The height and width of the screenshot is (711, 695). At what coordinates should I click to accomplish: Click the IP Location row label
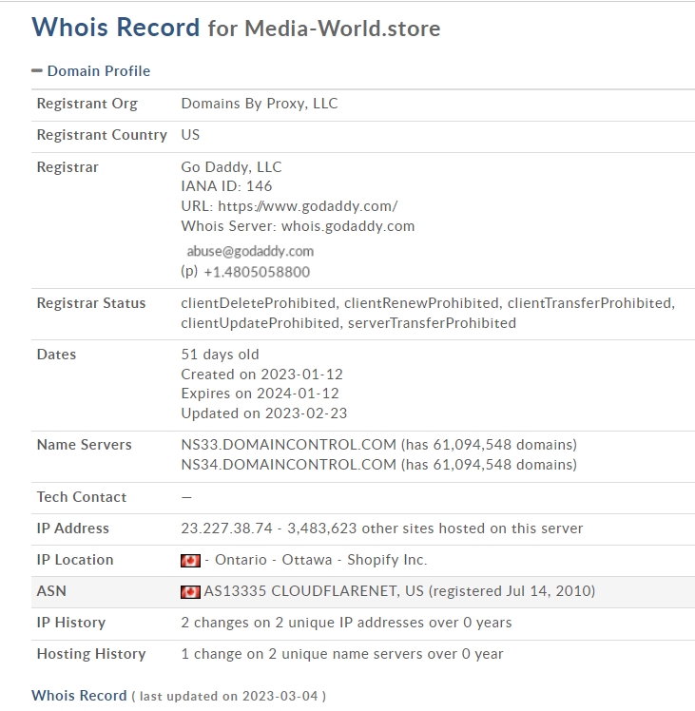[75, 560]
